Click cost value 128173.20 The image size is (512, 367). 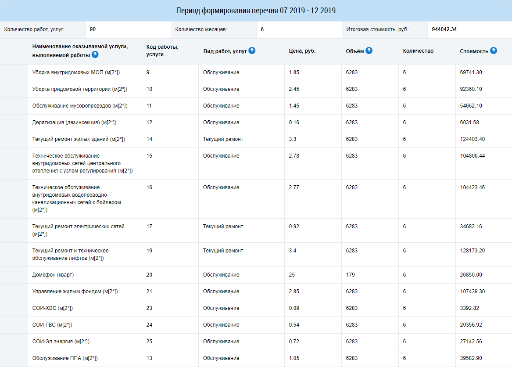click(x=473, y=251)
